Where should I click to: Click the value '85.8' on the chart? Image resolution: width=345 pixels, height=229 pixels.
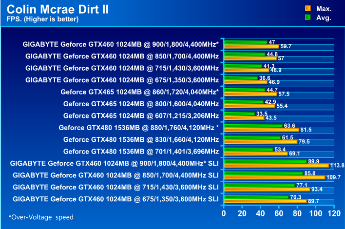coord(310,173)
